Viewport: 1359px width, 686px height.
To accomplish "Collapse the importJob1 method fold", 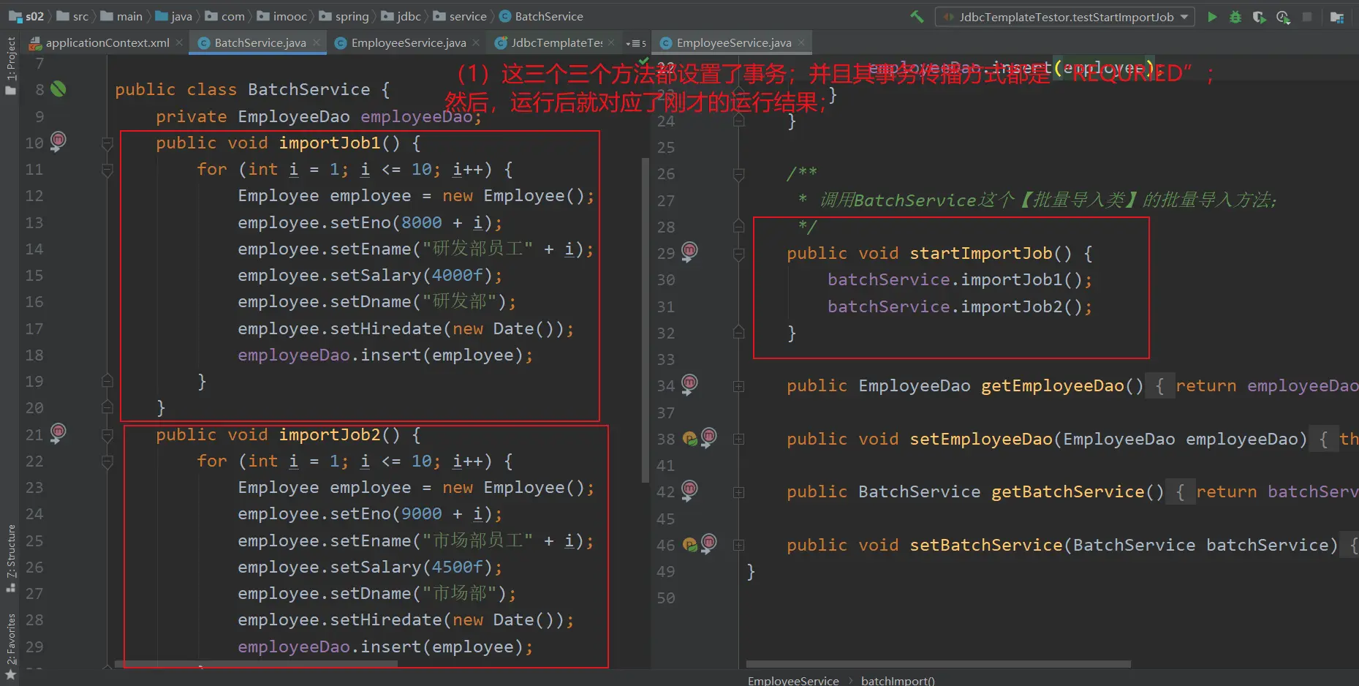I will click(x=107, y=143).
